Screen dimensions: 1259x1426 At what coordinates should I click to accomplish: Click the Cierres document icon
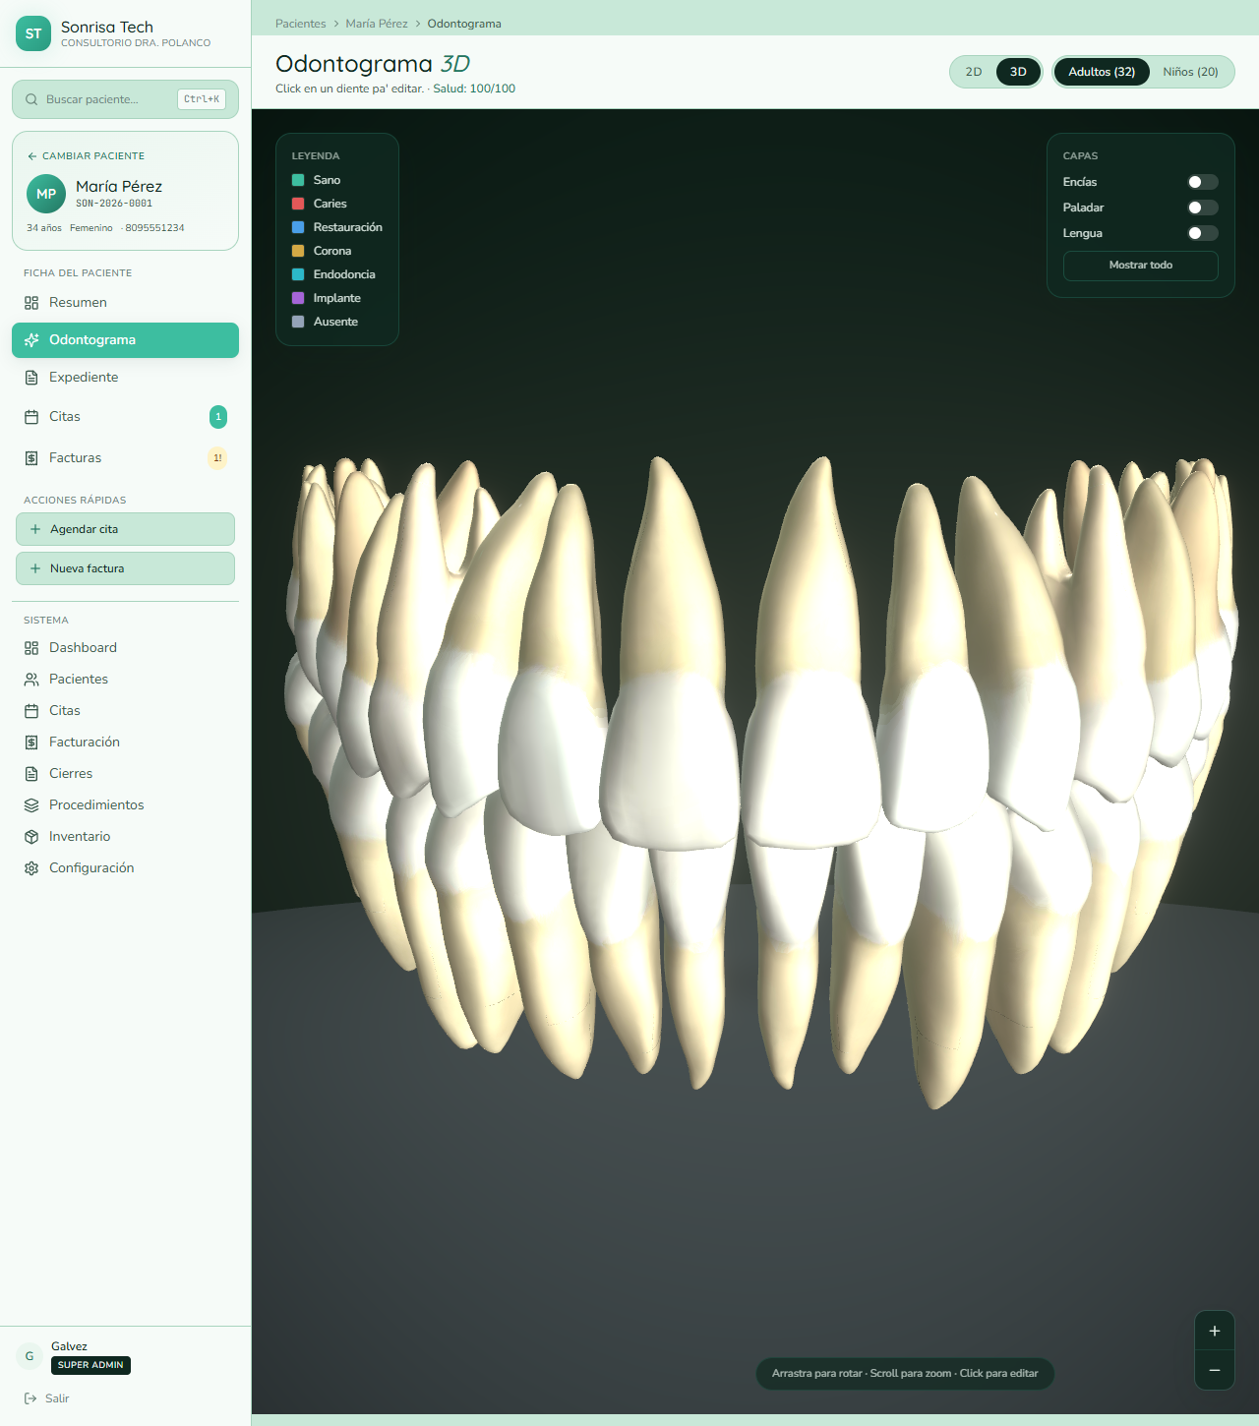pyautogui.click(x=31, y=774)
